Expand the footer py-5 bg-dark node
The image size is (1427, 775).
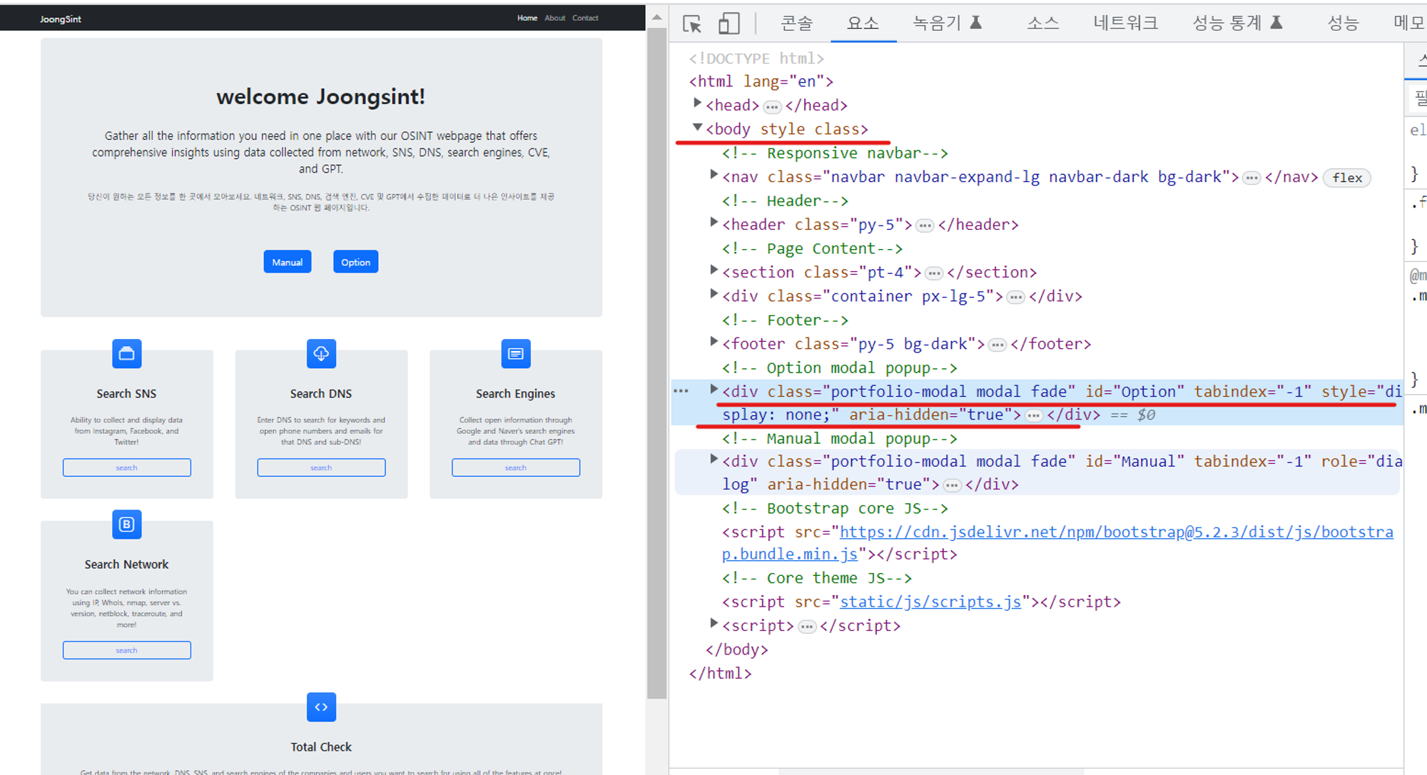click(713, 342)
